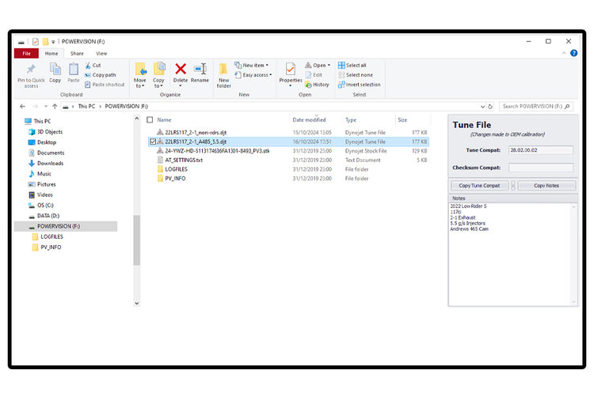594x400 pixels.
Task: Switch to the View ribbon tab
Action: coord(101,54)
